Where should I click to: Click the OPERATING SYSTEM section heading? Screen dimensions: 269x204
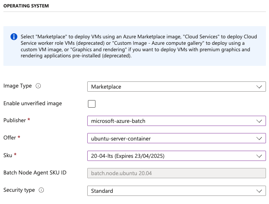point(26,6)
